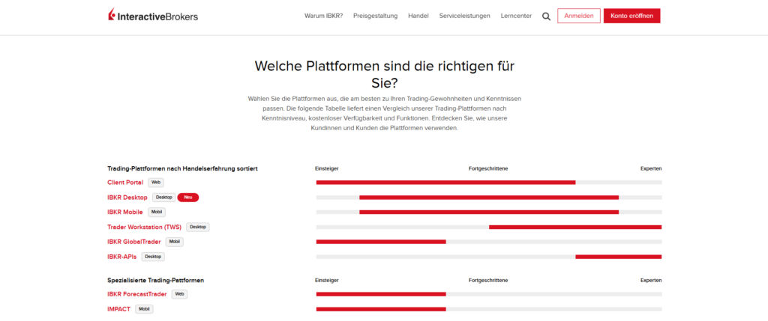Click the Client Portal experience bar
The image size is (768, 321).
(x=489, y=183)
